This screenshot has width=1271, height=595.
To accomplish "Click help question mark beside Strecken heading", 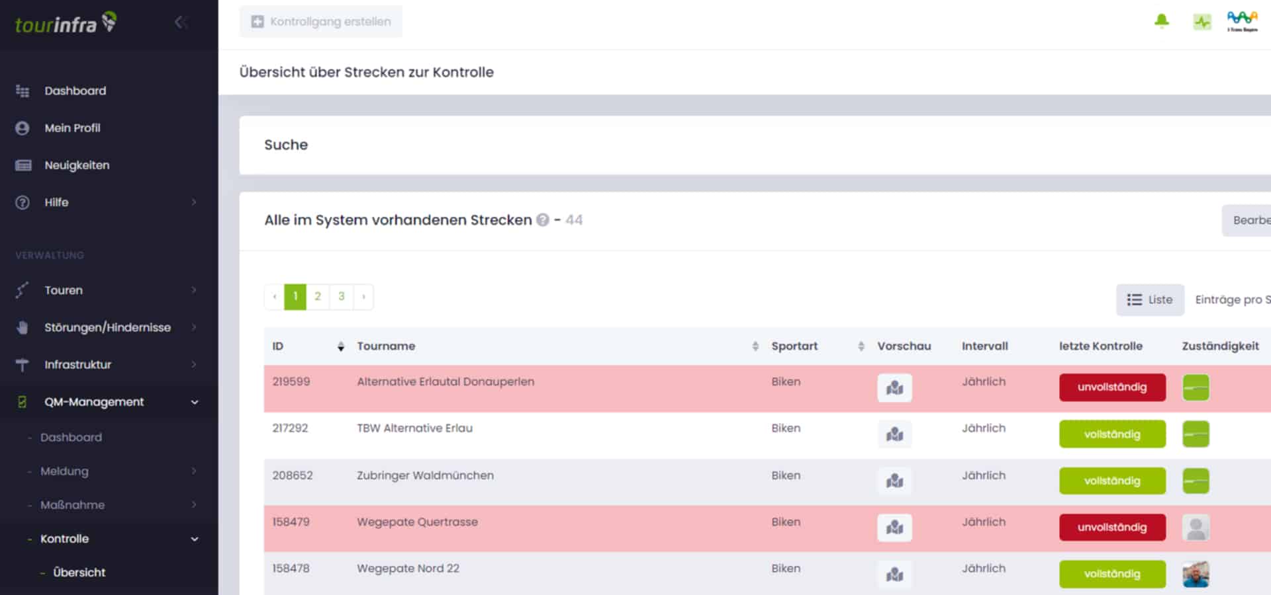I will pyautogui.click(x=543, y=220).
